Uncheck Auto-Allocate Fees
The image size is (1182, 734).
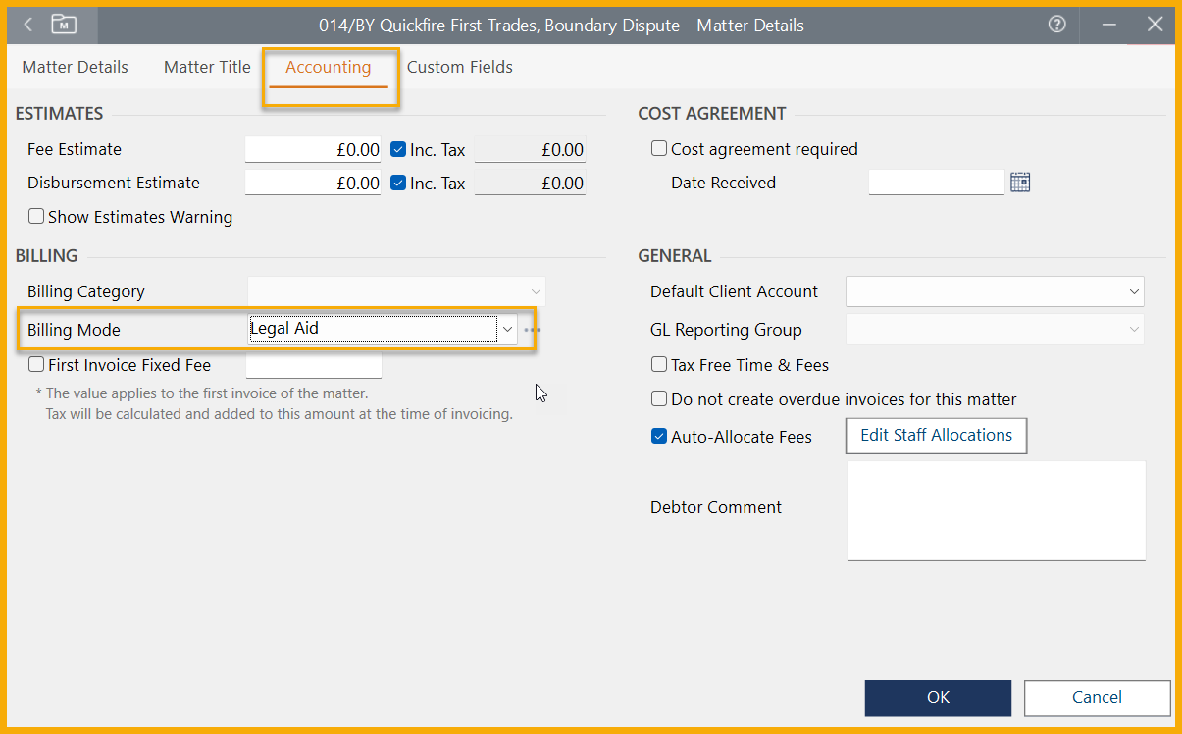659,437
